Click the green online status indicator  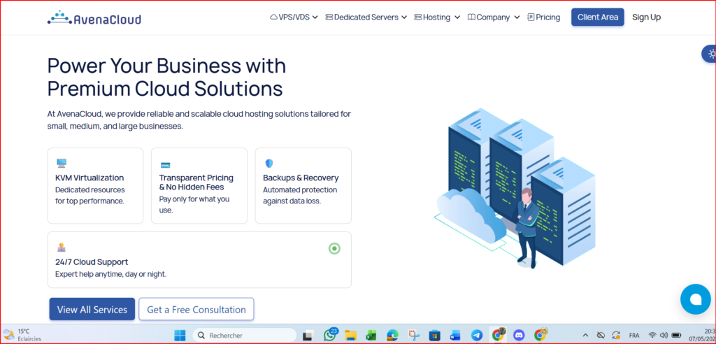pos(334,248)
